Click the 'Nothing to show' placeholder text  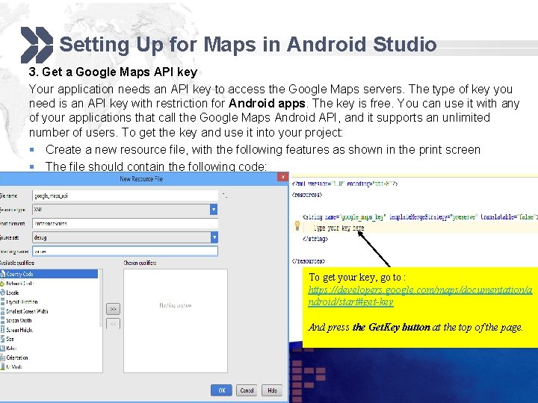(176, 305)
